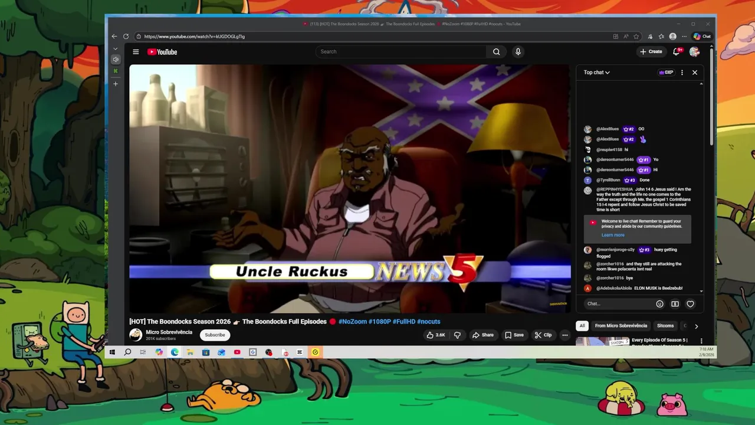Viewport: 755px width, 425px height.
Task: Toggle tab audio mute speaker icon in sidebar
Action: pyautogui.click(x=116, y=60)
